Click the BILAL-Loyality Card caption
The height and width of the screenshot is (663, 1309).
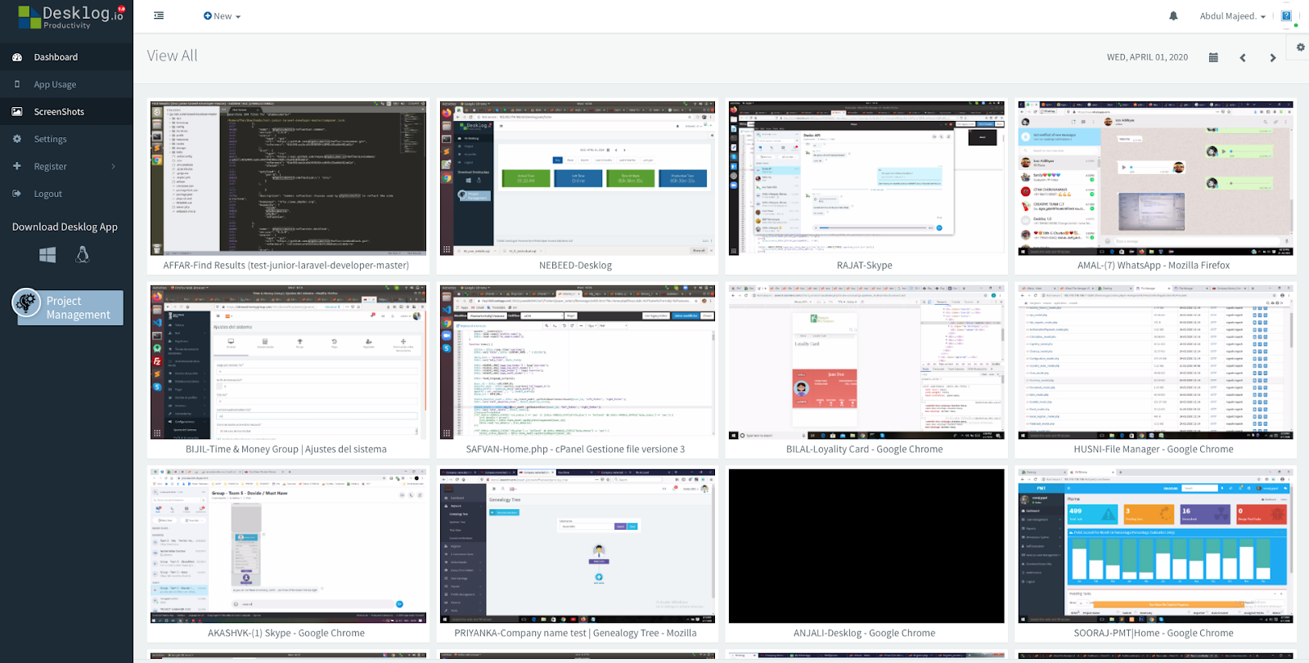(865, 450)
